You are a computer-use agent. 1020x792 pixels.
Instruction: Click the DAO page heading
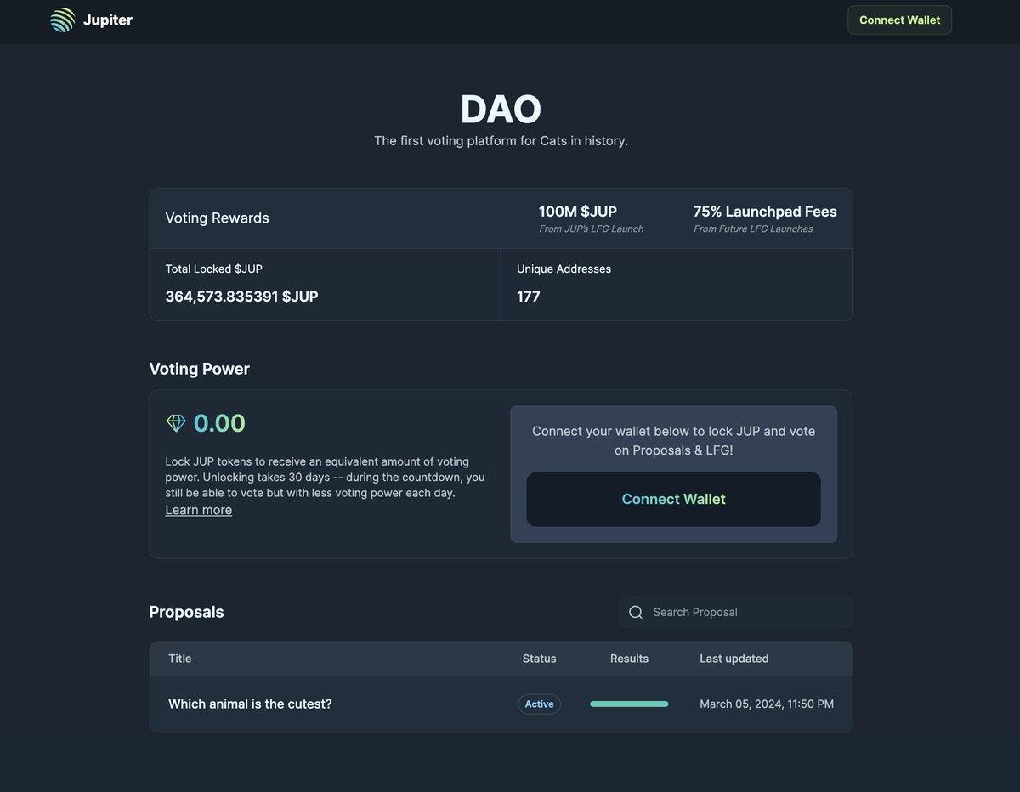click(x=501, y=110)
